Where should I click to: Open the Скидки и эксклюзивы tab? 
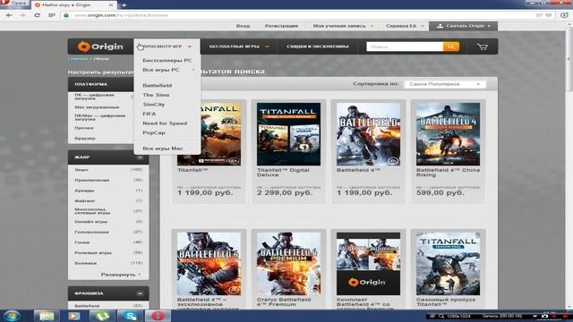pyautogui.click(x=318, y=47)
